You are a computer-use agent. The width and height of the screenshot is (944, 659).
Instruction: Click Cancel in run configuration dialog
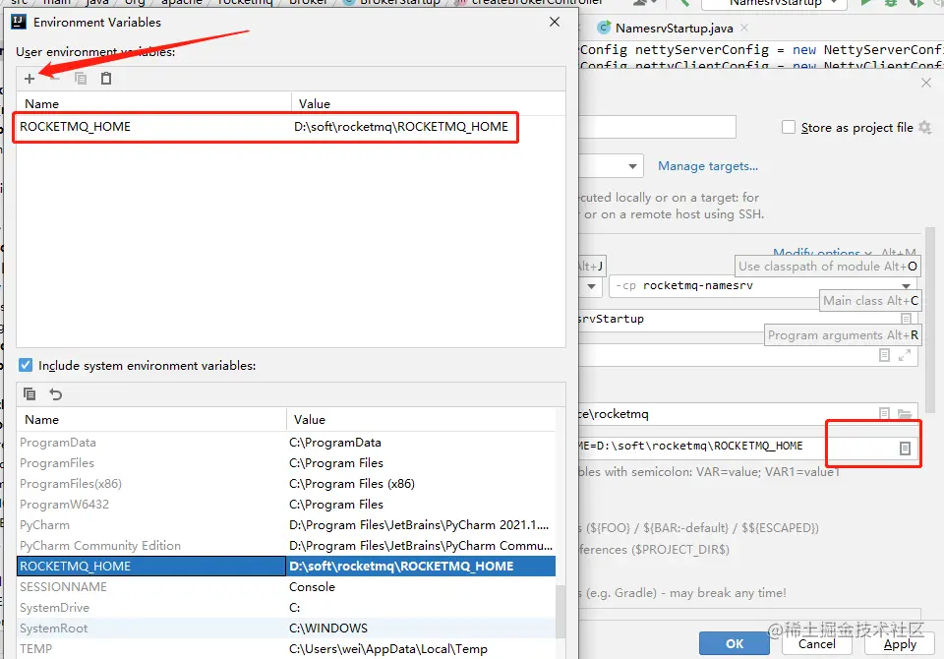point(816,643)
